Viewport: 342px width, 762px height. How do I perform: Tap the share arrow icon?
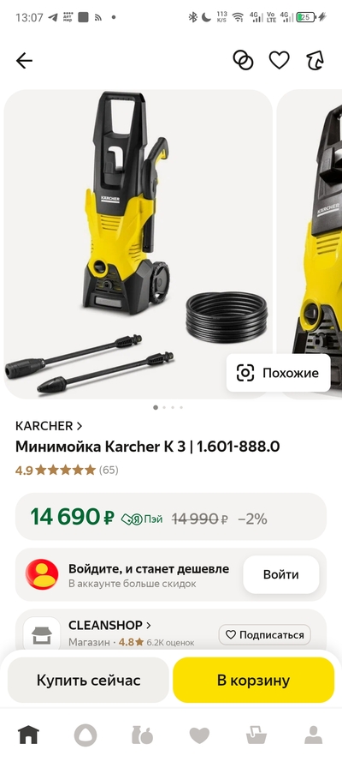click(315, 60)
